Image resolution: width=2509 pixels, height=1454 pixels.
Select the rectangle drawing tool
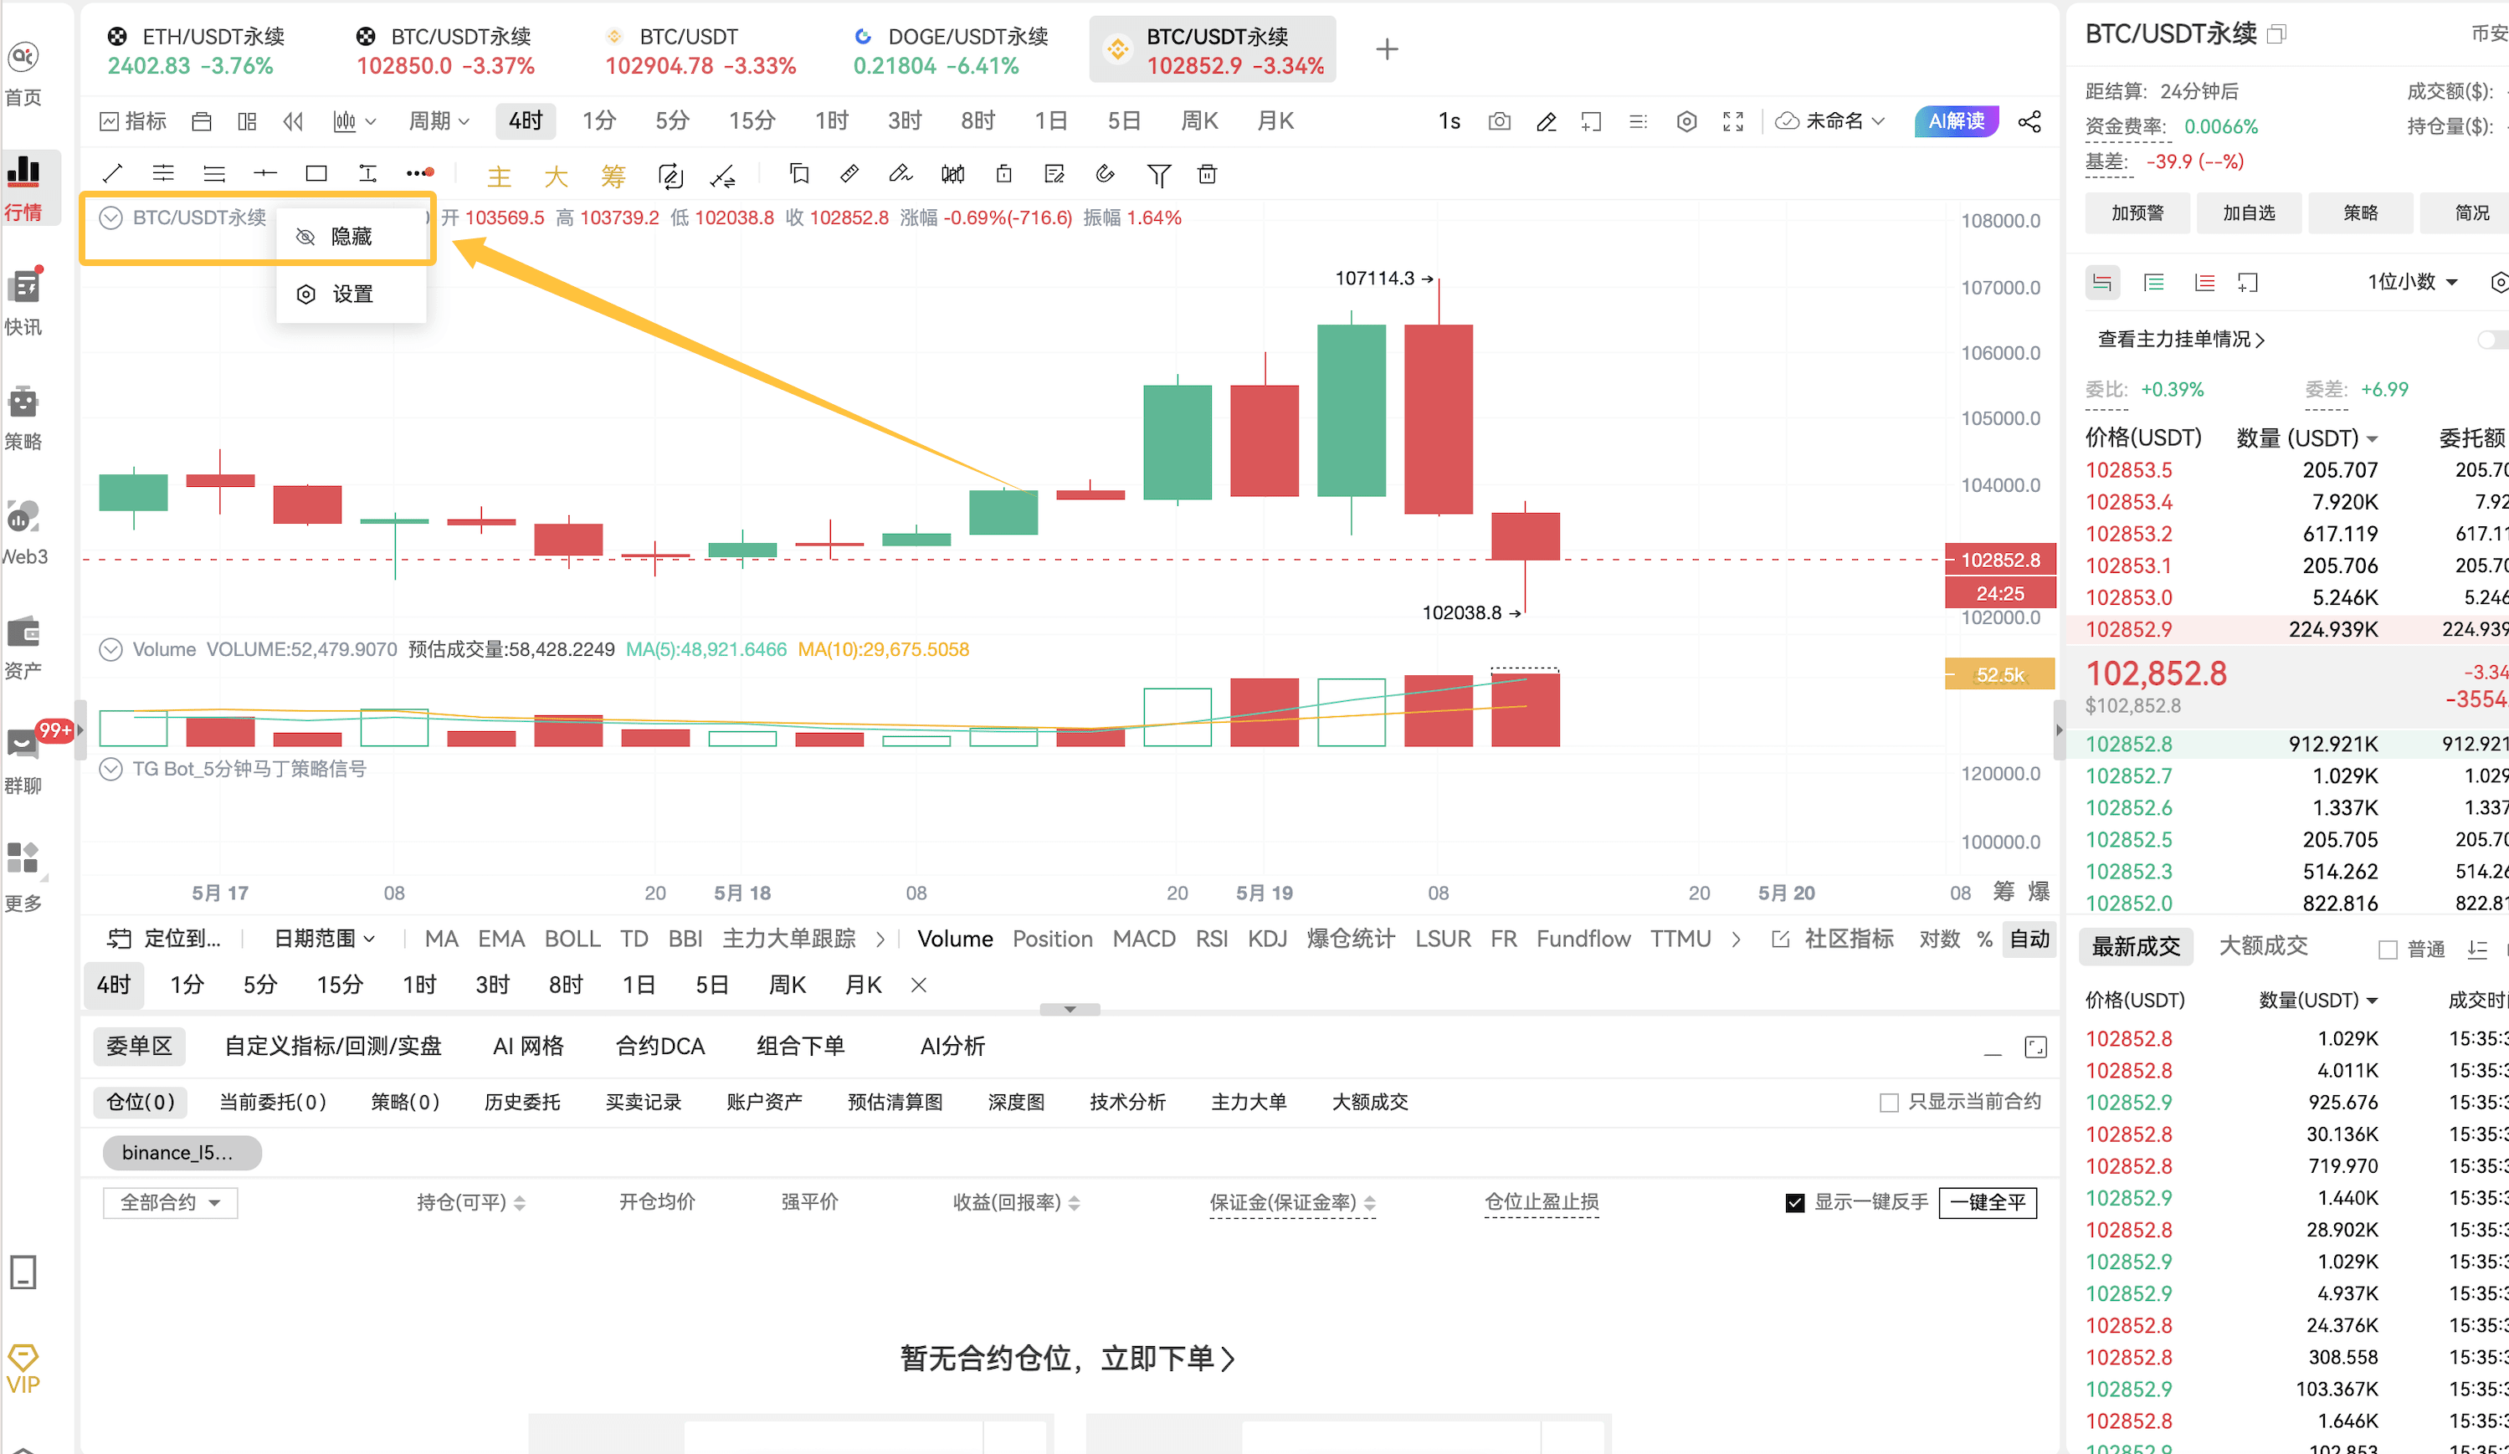316,174
